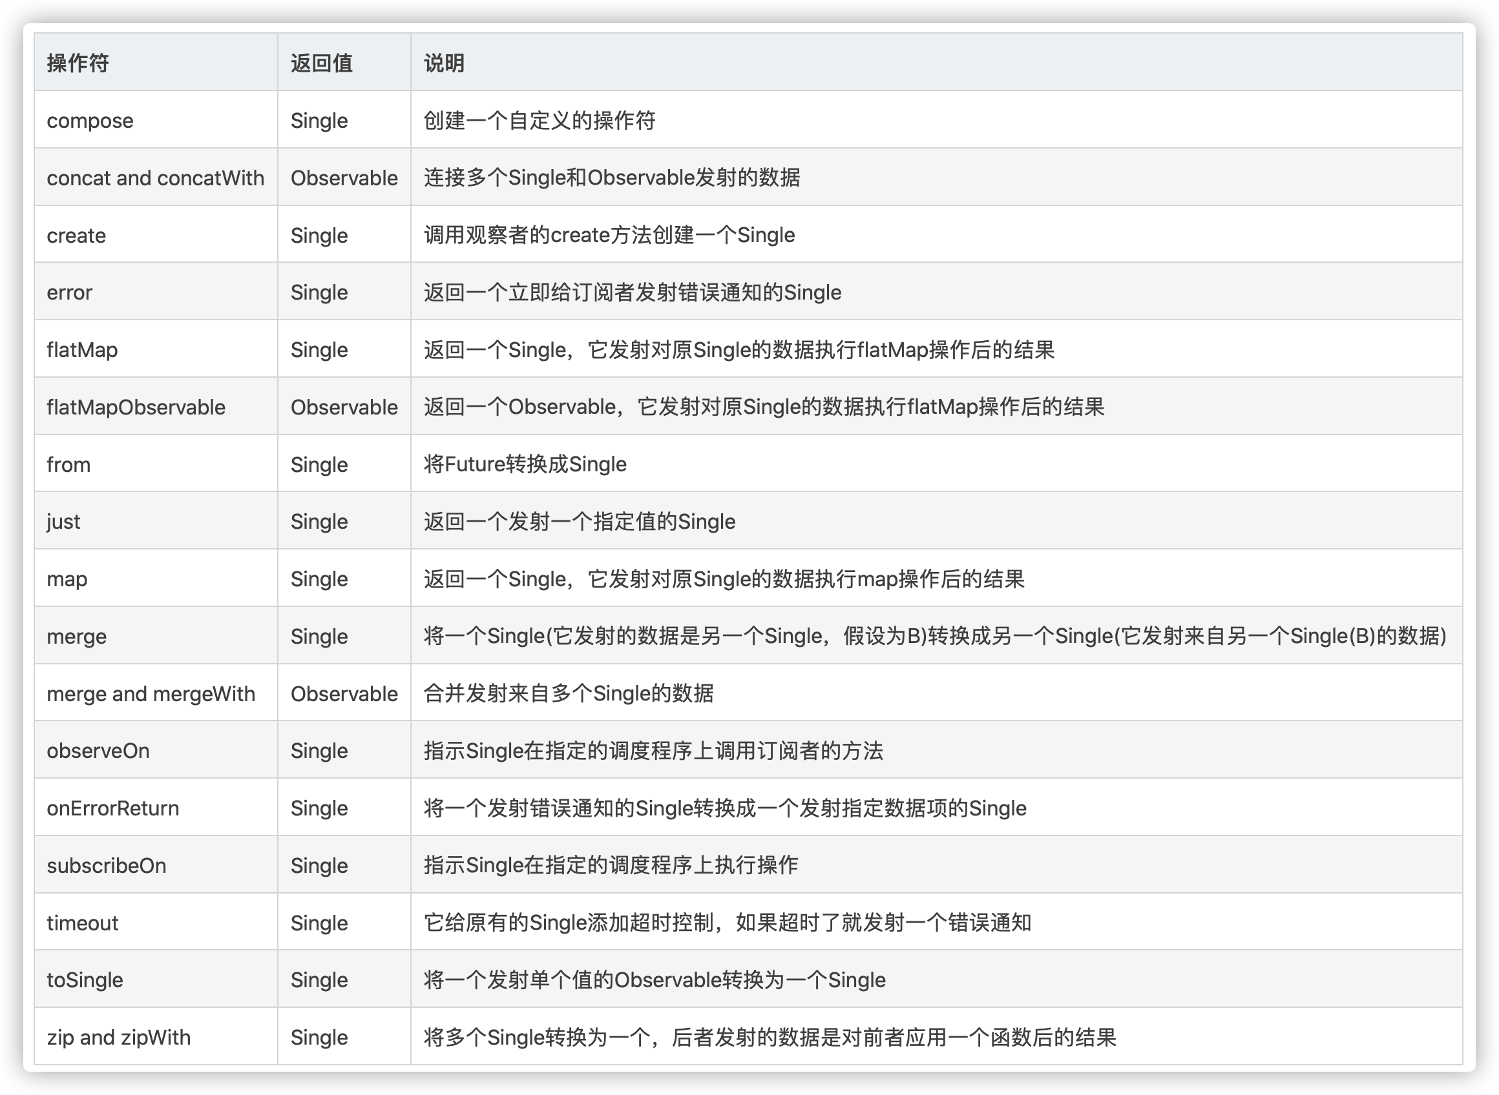Click the flatMapObservable operator cell
Screen dimensions: 1499x1095
[x=136, y=407]
